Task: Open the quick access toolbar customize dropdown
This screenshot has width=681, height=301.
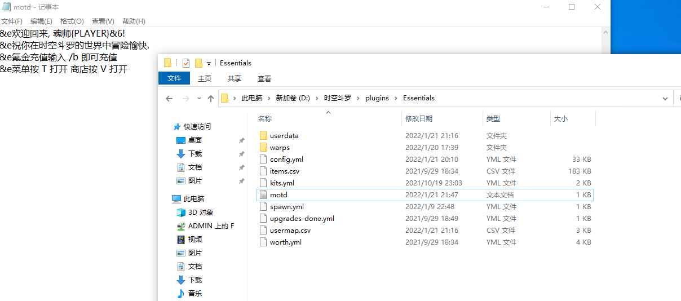Action: [209, 63]
